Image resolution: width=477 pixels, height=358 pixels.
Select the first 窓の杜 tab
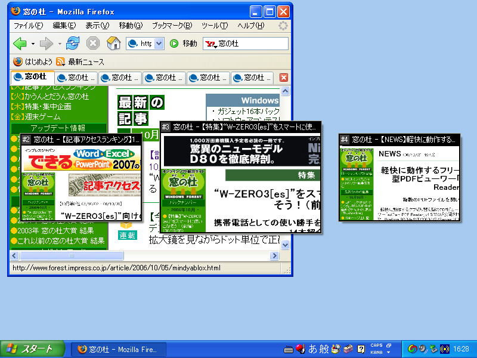[33, 77]
